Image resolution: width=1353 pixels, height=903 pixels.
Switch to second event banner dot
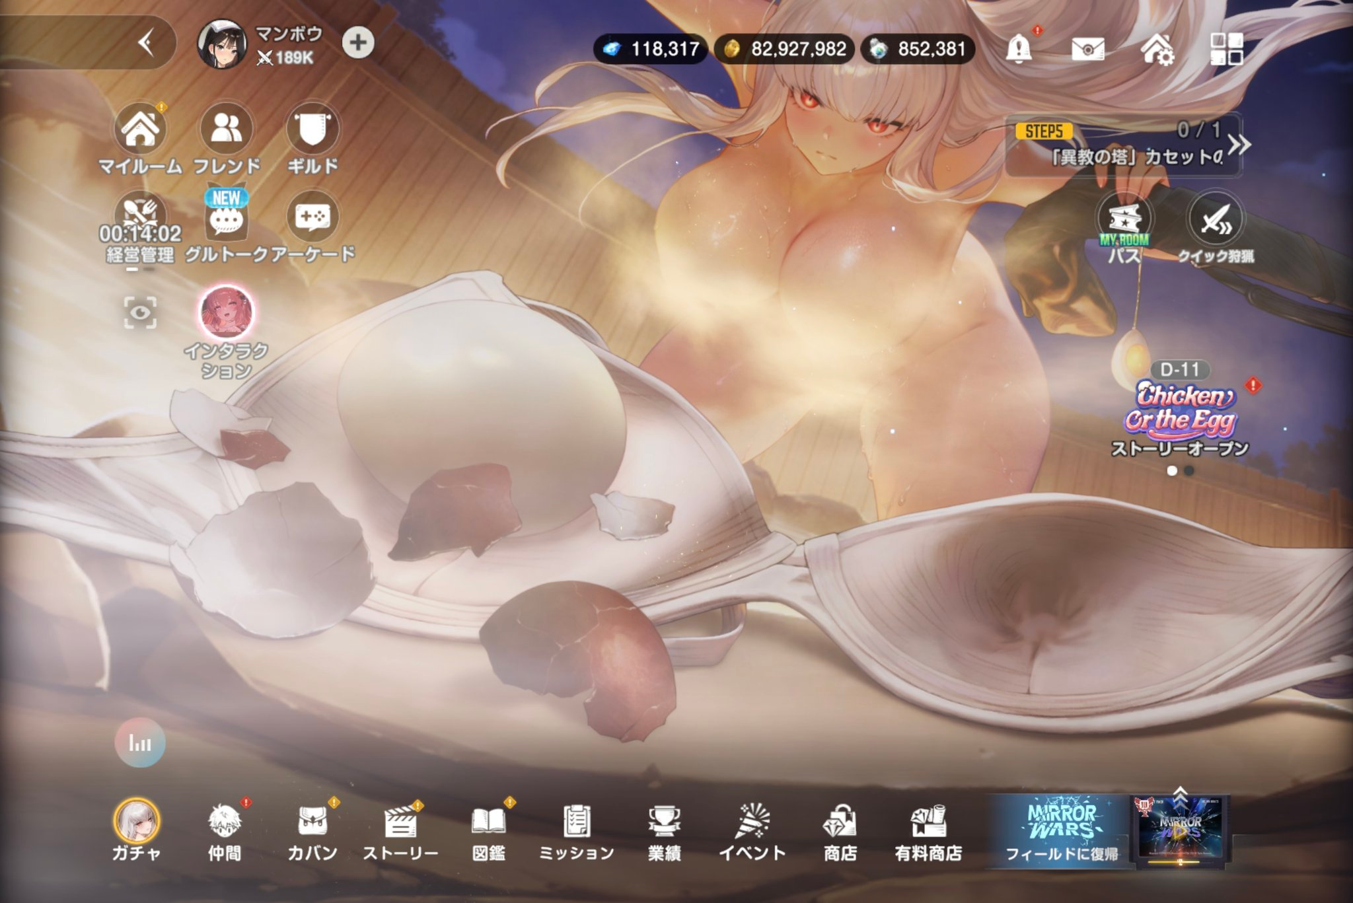tap(1189, 471)
